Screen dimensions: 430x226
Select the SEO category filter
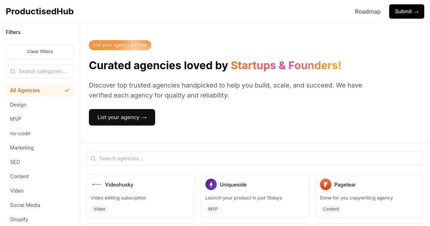pos(15,162)
